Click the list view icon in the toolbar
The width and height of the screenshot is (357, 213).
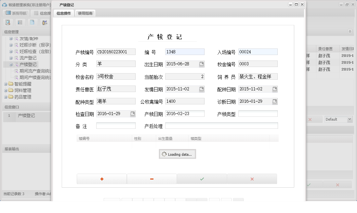pos(20,22)
